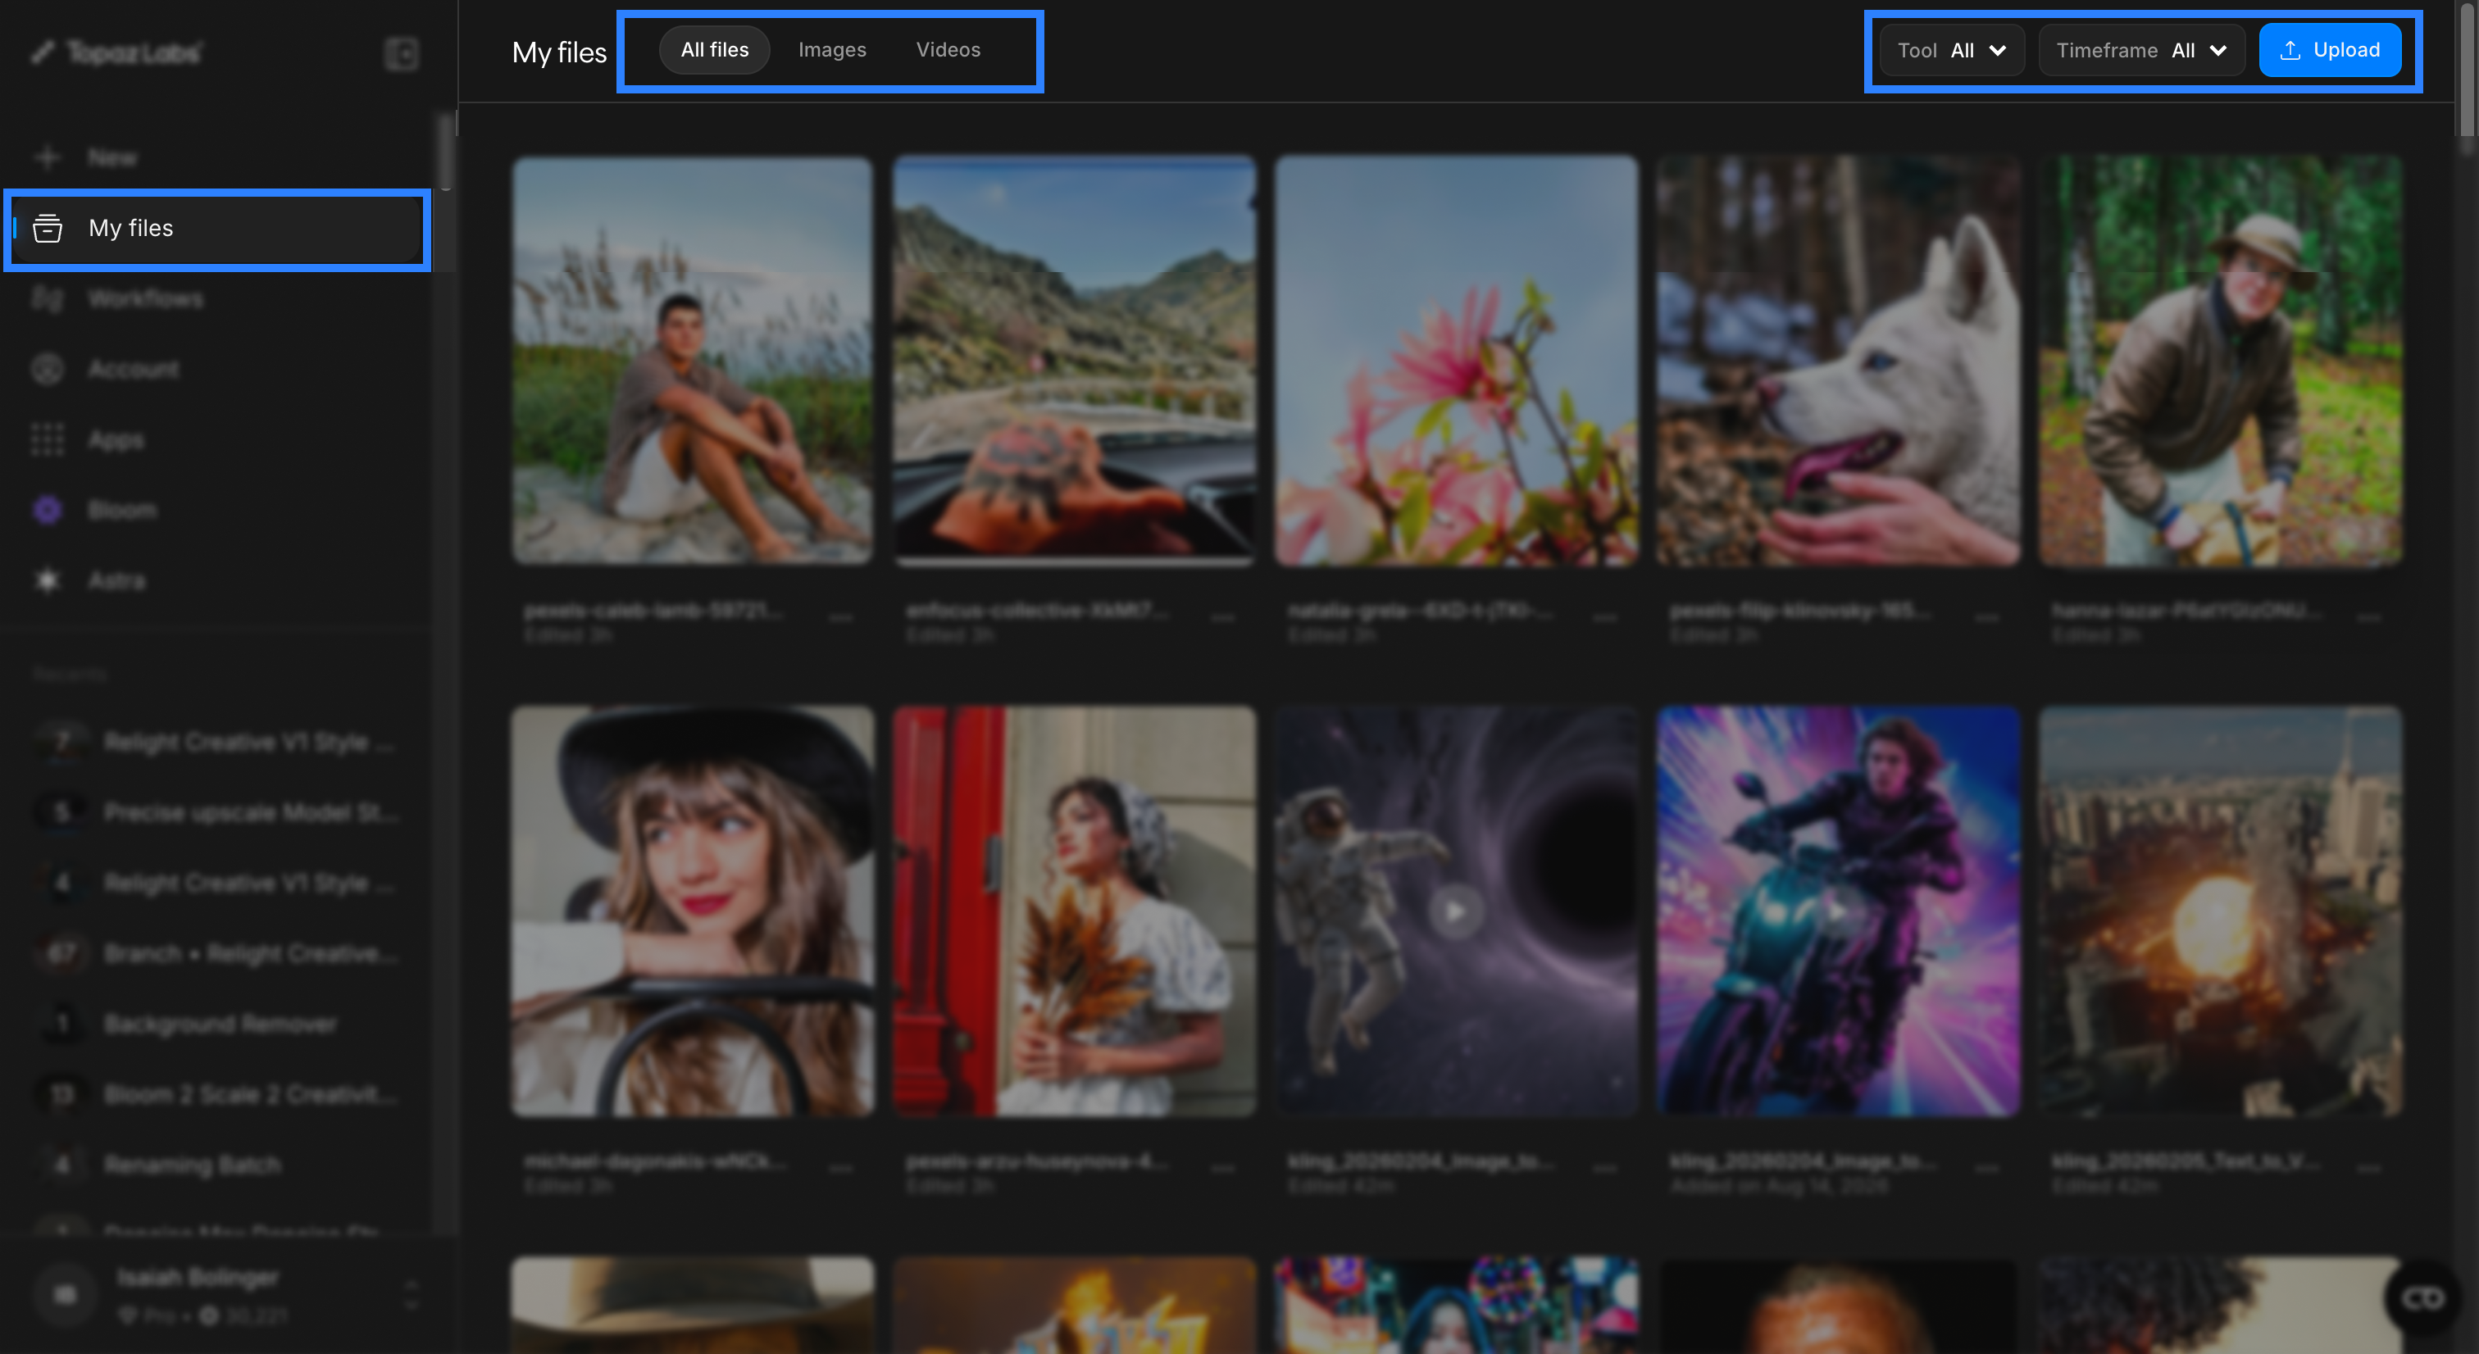Click the Upload button
This screenshot has width=2479, height=1354.
pos(2330,50)
